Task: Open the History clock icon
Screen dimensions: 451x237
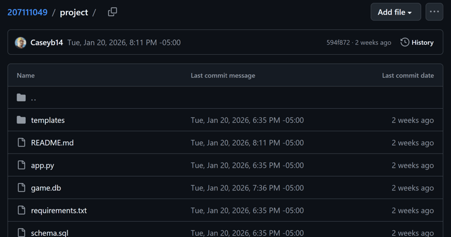Action: [x=405, y=42]
